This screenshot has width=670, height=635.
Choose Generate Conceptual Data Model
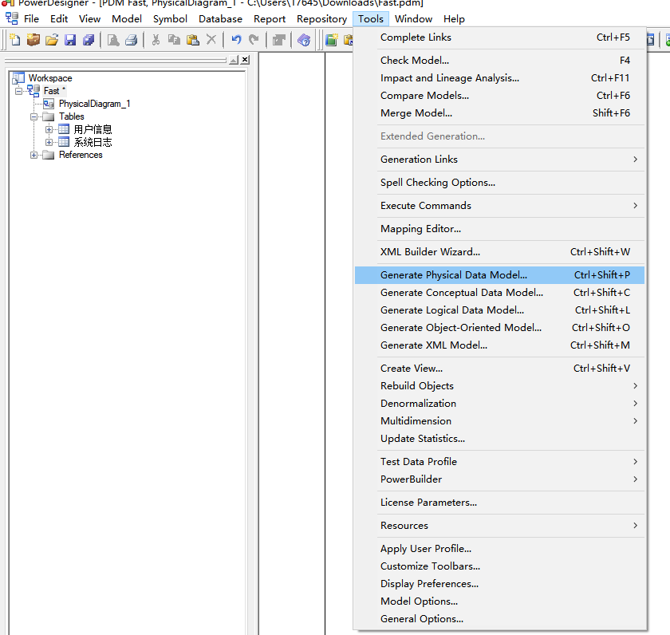point(499,292)
